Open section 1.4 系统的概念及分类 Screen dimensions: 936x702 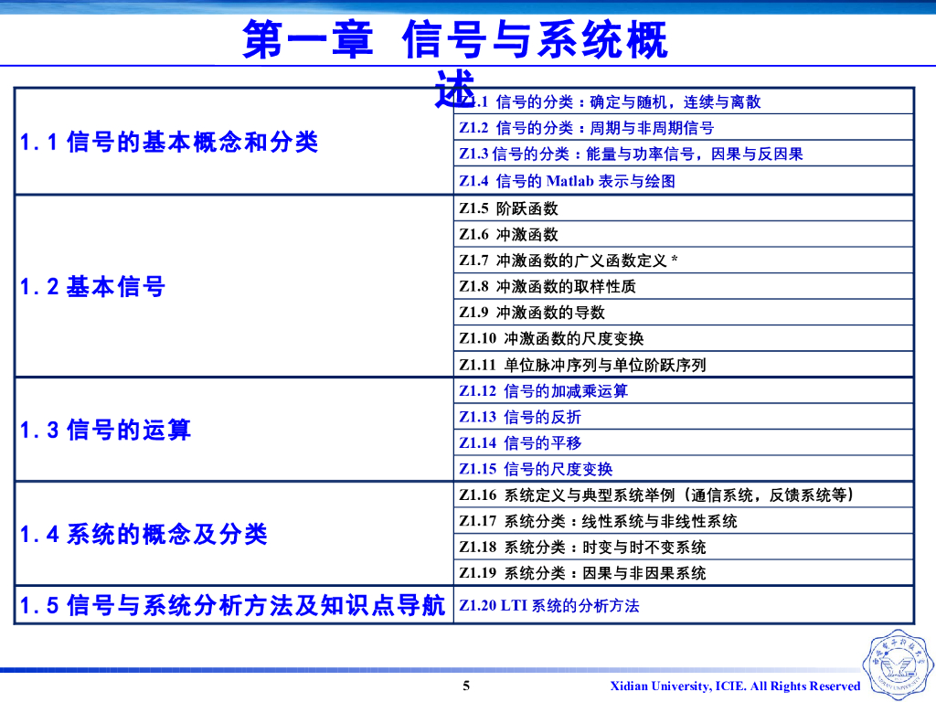[x=144, y=534]
